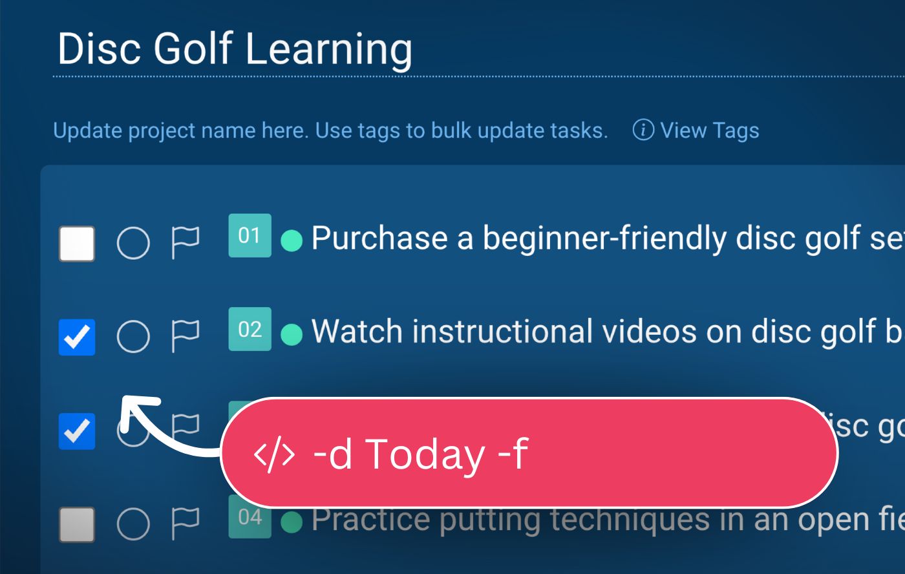Click the flag icon on task 01
The width and height of the screenshot is (905, 574).
pos(185,242)
